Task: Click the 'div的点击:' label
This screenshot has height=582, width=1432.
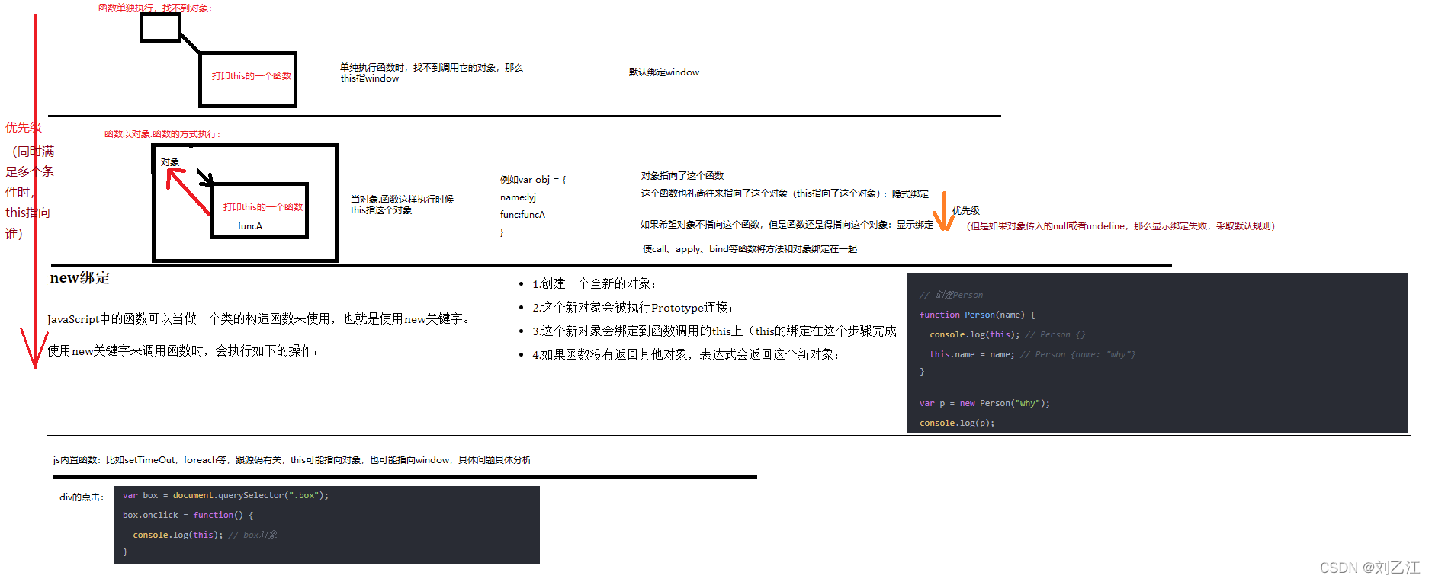Action: [x=82, y=497]
